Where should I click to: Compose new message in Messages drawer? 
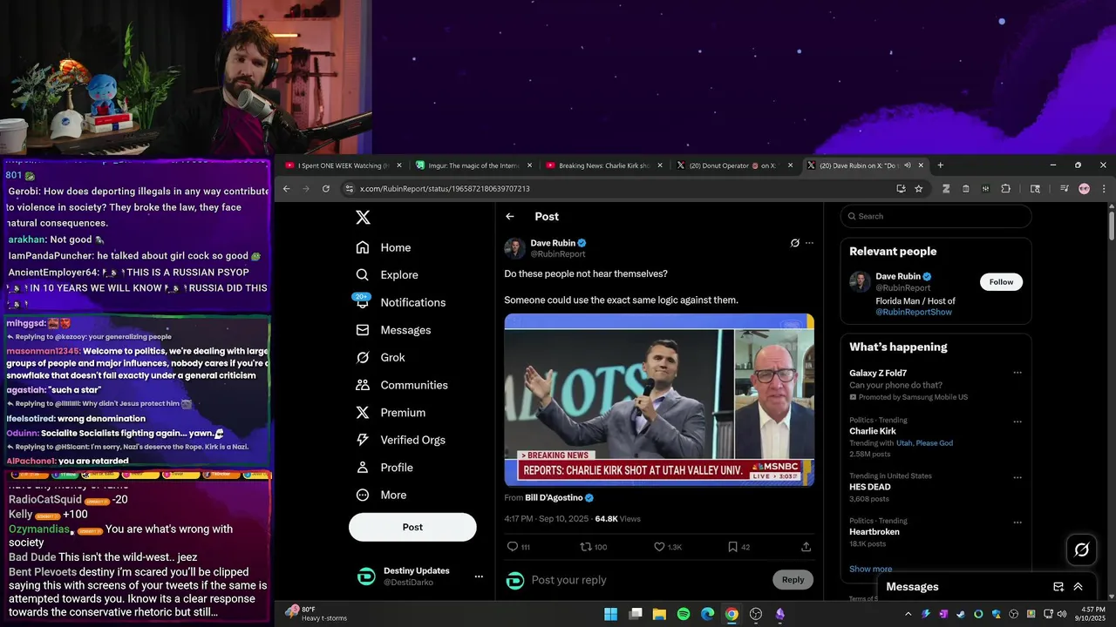pyautogui.click(x=1058, y=587)
